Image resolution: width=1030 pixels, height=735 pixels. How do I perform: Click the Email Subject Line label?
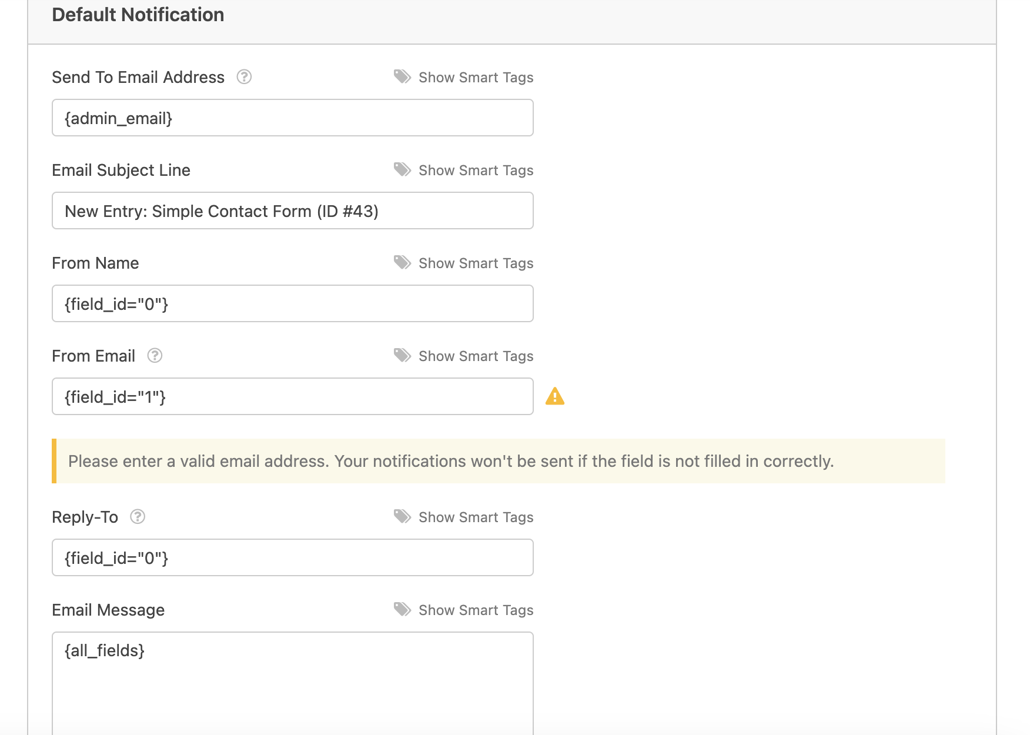[x=121, y=171]
